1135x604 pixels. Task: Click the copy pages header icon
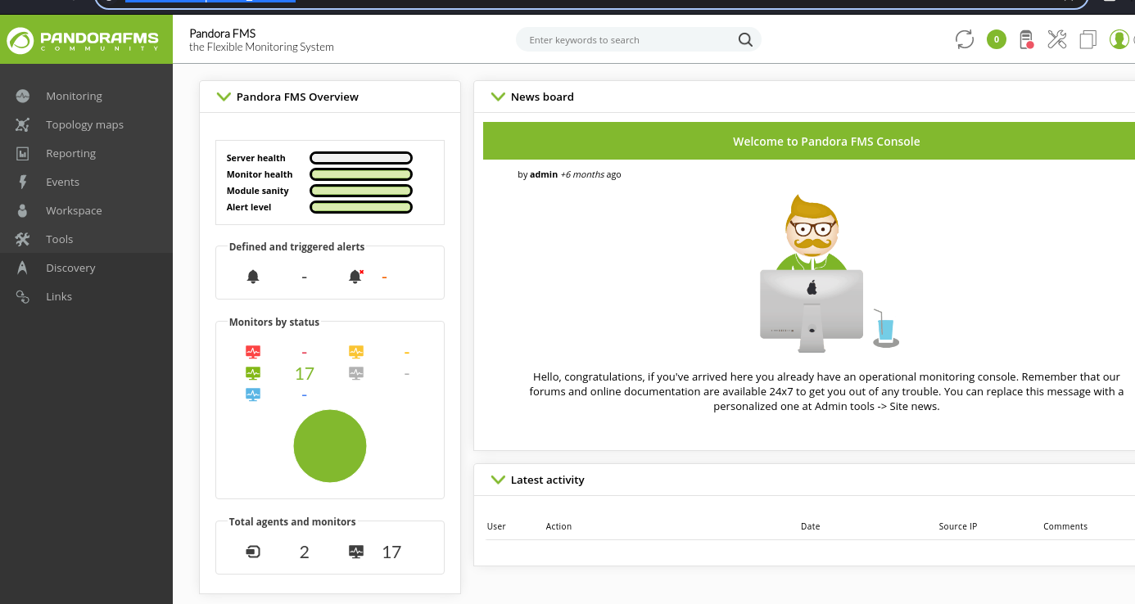point(1088,39)
